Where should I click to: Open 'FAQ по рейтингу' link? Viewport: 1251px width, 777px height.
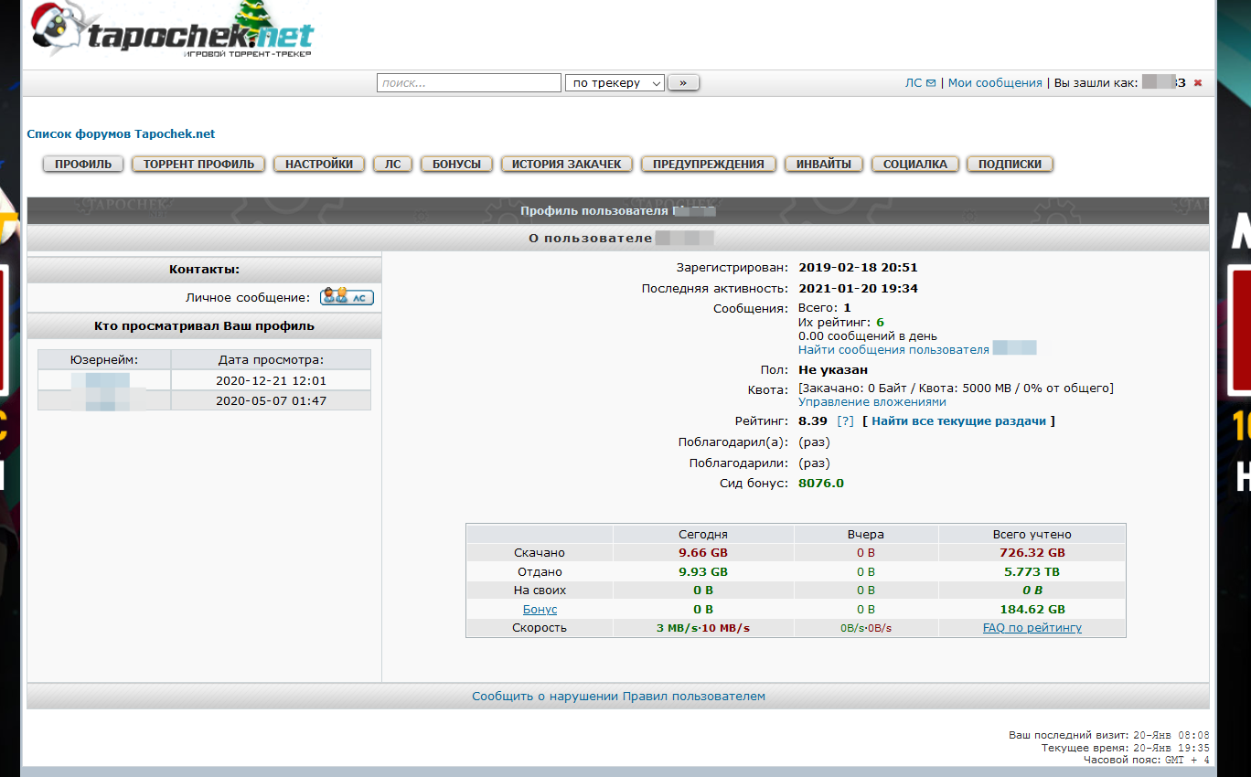click(1032, 628)
